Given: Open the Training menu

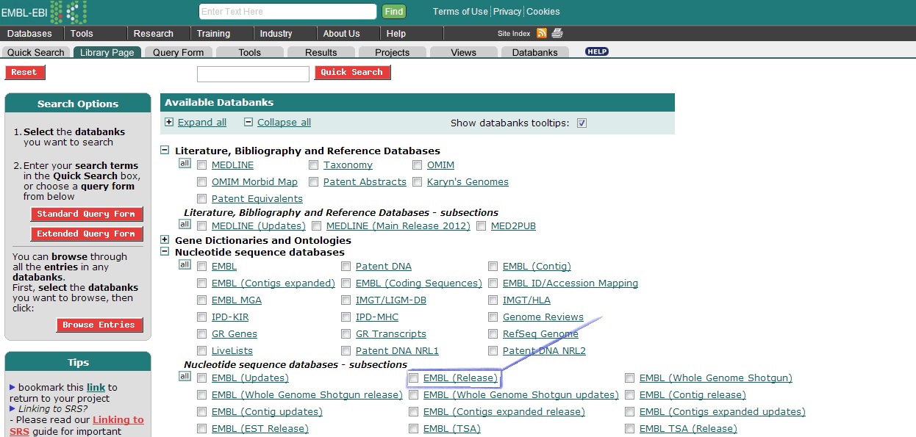Looking at the screenshot, I should tap(214, 34).
